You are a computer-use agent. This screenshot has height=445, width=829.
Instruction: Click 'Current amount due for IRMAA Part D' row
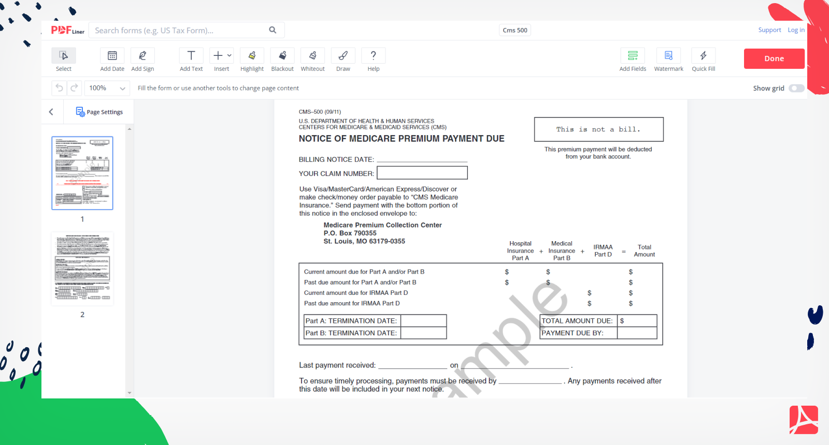(481, 293)
